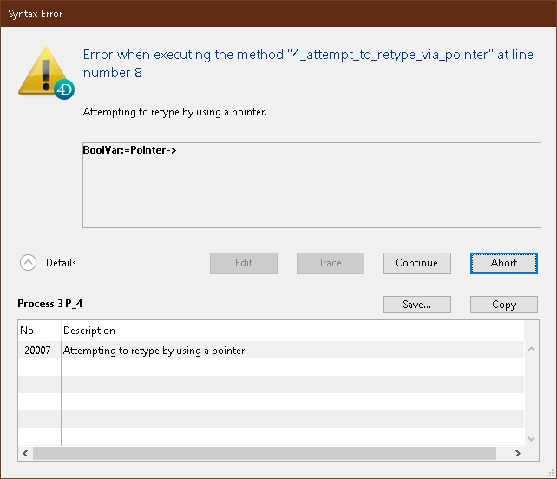Collapse the Details section using the chevron

[x=29, y=263]
